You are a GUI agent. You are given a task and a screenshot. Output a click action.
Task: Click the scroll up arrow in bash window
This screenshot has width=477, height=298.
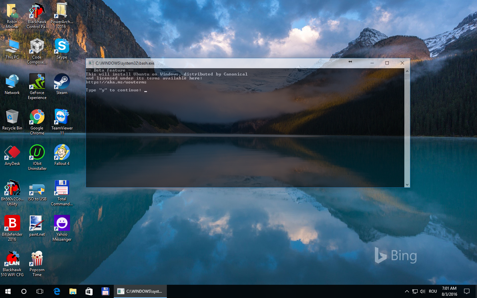click(407, 71)
